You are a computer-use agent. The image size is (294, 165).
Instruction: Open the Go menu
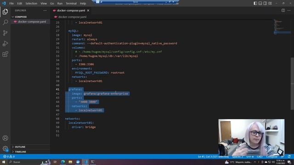click(x=52, y=3)
